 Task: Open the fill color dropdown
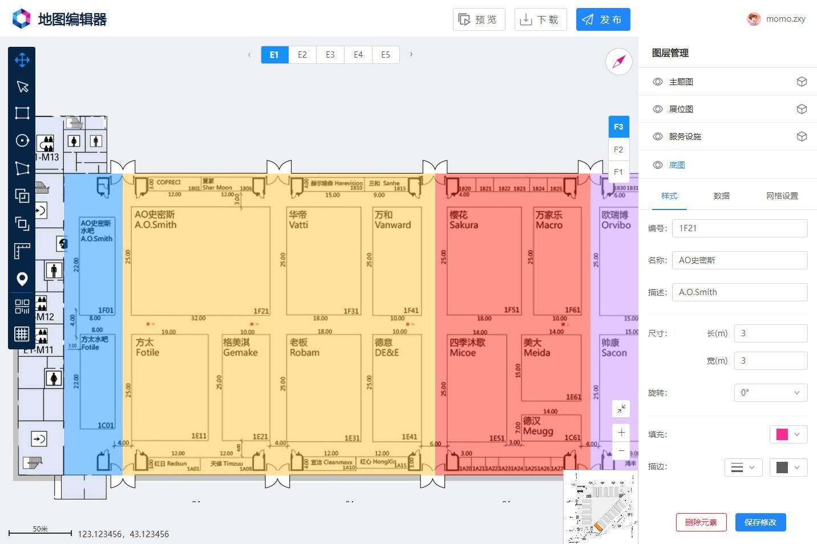click(x=788, y=434)
